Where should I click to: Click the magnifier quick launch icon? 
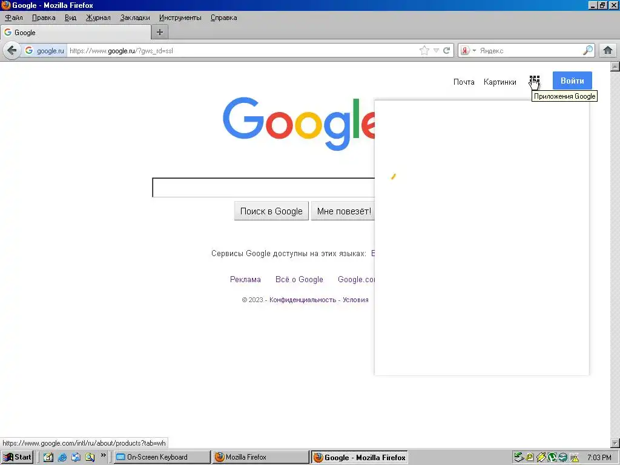click(x=90, y=457)
